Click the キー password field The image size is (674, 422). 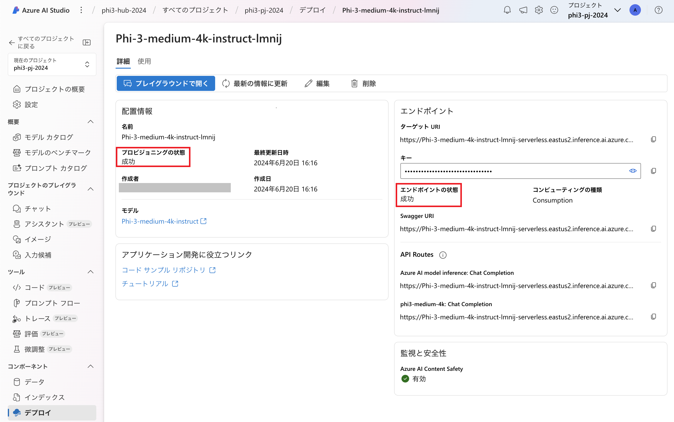(521, 171)
